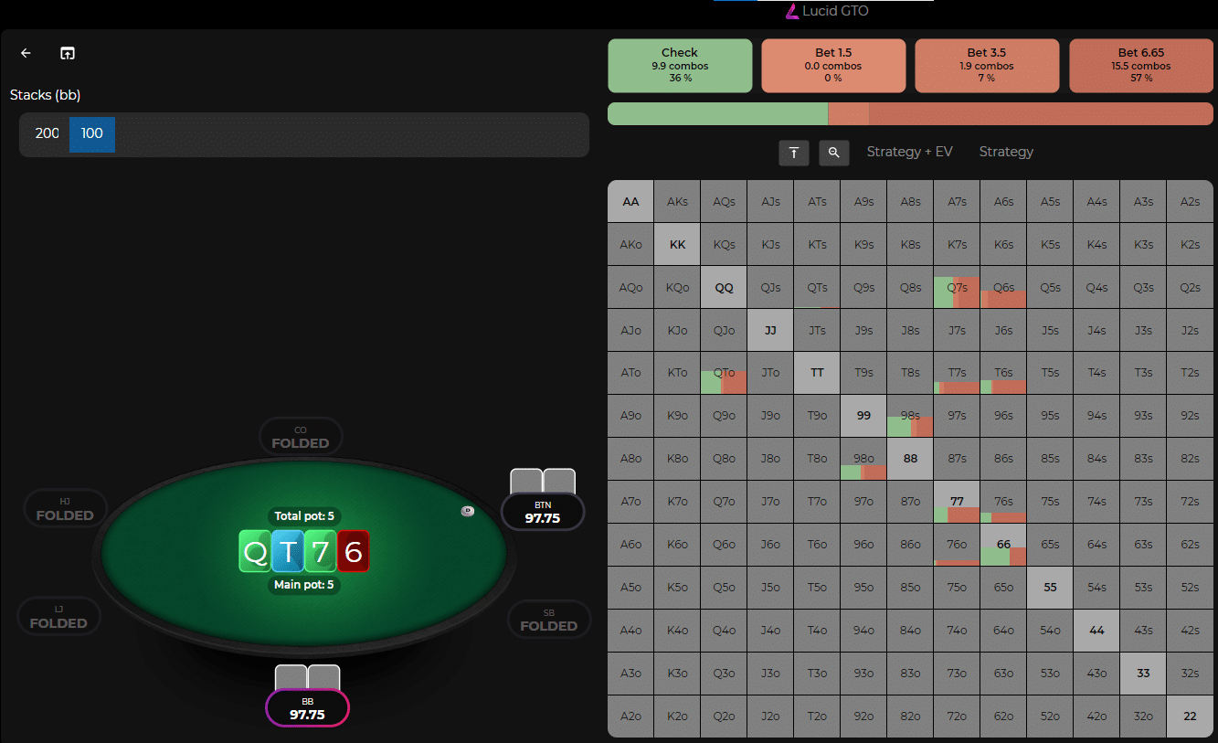The height and width of the screenshot is (743, 1218).
Task: Select the 32s hand cell
Action: pos(1190,674)
